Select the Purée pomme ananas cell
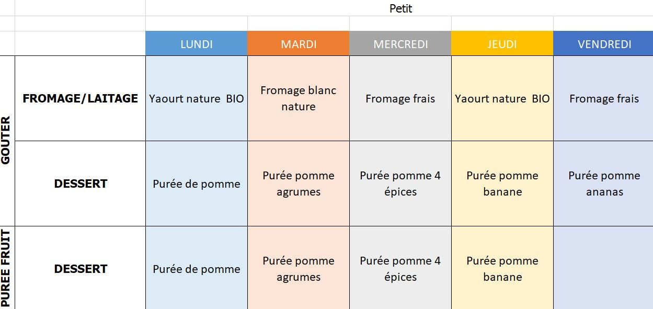 pos(603,184)
